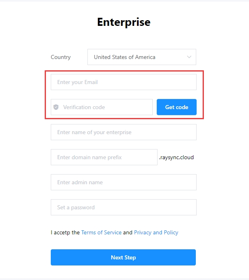Focus the enterprise name input
Image resolution: width=249 pixels, height=280 pixels.
click(x=123, y=132)
